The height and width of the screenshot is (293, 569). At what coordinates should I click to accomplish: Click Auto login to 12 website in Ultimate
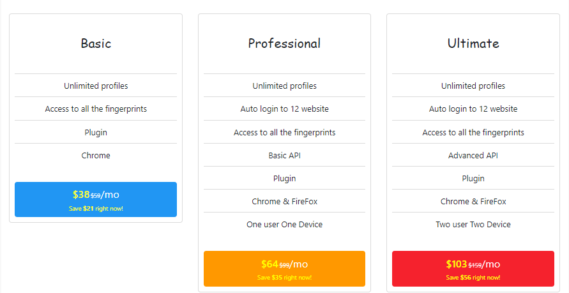click(473, 109)
